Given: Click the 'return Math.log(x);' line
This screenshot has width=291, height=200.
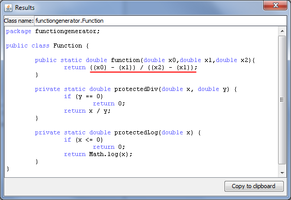Looking at the screenshot, I should coord(98,155).
